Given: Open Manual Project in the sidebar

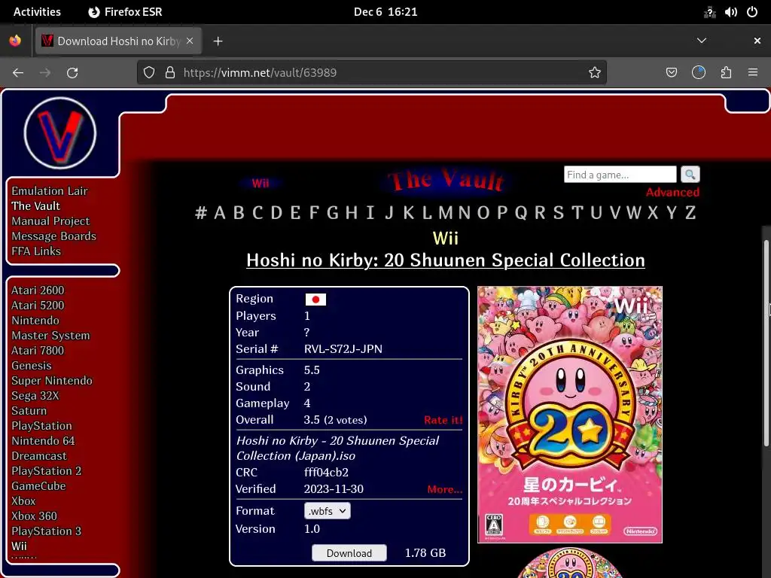Looking at the screenshot, I should [50, 221].
